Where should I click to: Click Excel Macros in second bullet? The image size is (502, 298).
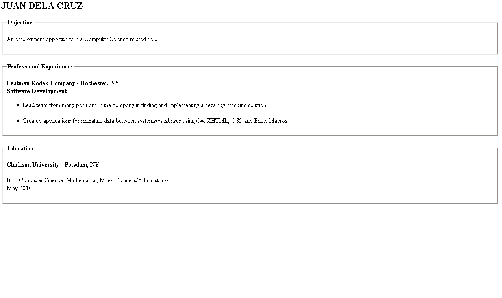click(x=271, y=121)
